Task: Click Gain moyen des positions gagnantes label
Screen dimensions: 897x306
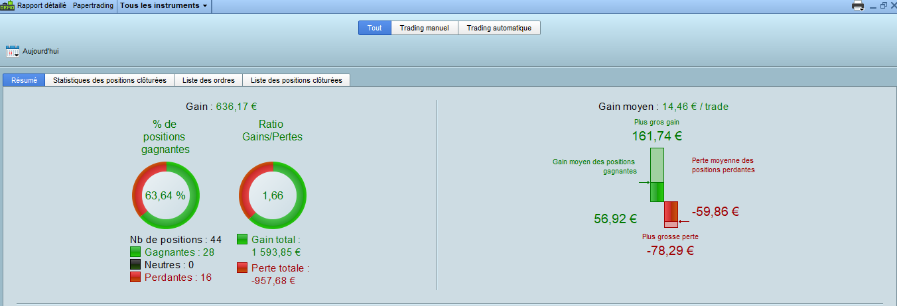Action: [x=594, y=166]
